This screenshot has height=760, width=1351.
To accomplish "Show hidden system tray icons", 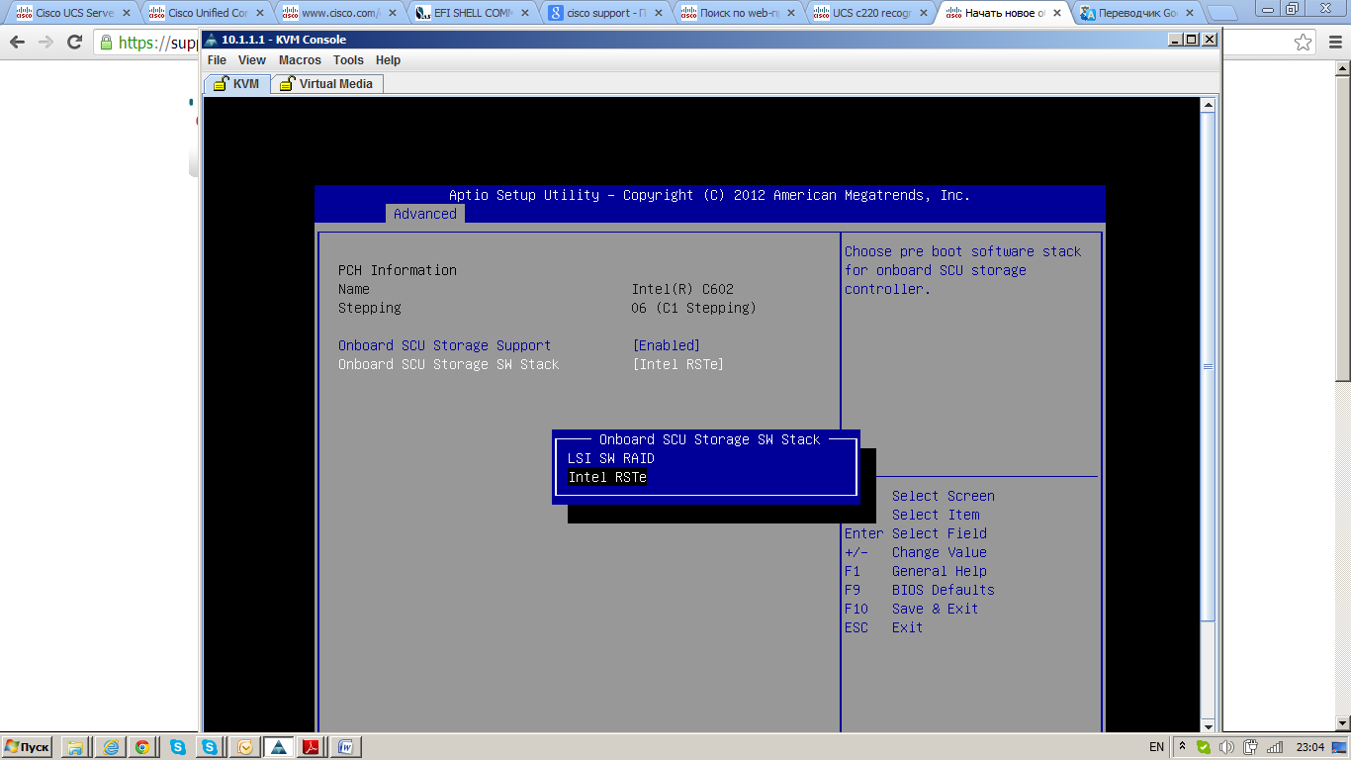I will coord(1183,747).
